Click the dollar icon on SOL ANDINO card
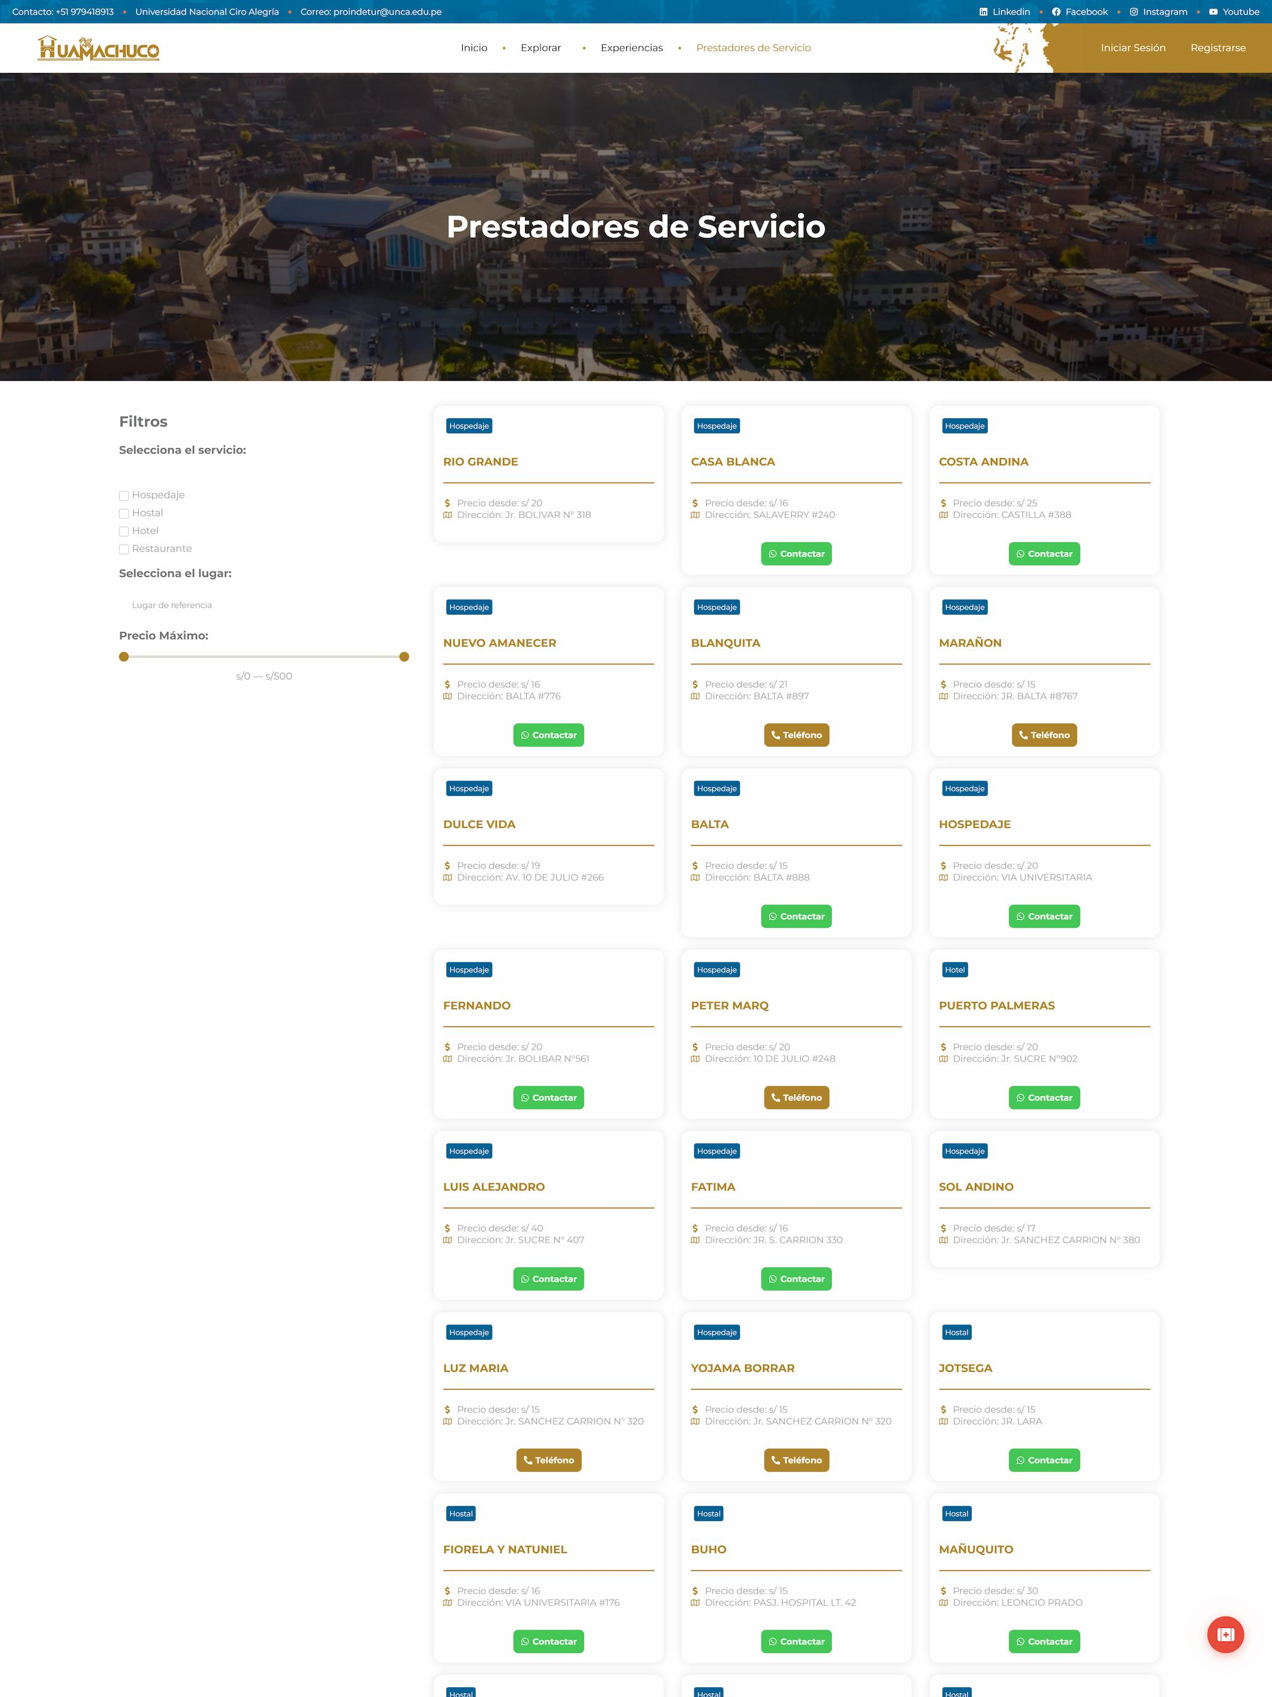This screenshot has height=1697, width=1272. [x=943, y=1228]
